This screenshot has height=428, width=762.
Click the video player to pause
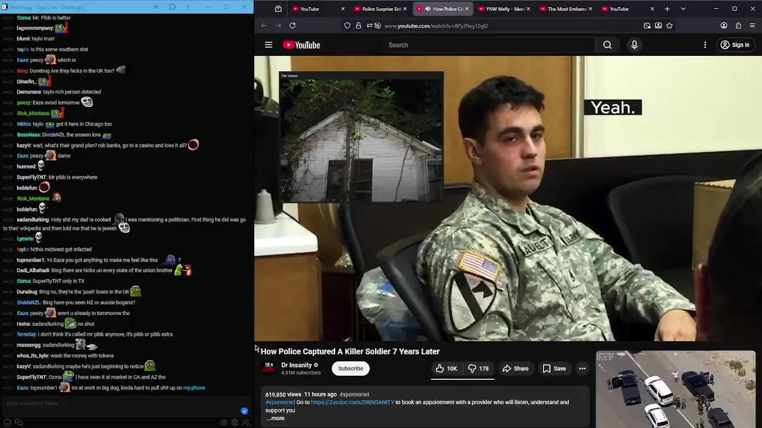pyautogui.click(x=508, y=199)
